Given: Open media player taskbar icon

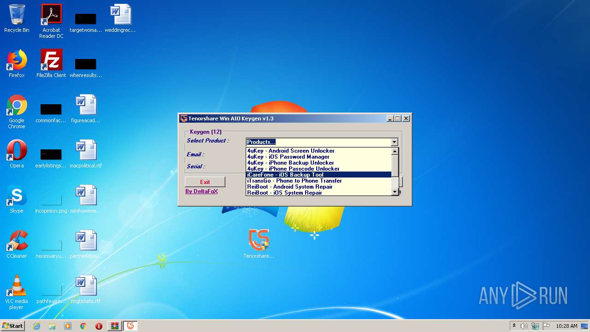Looking at the screenshot, I should tap(68, 326).
